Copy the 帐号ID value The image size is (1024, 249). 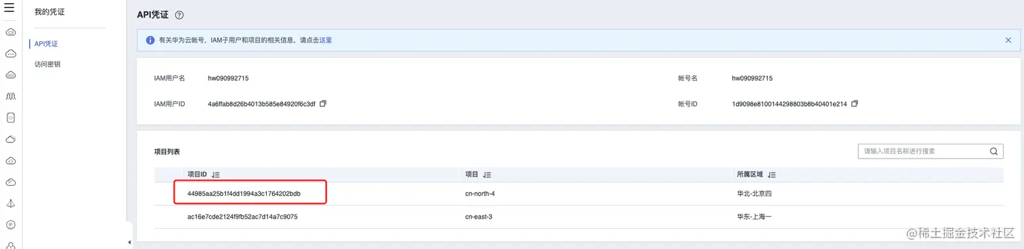click(x=855, y=104)
